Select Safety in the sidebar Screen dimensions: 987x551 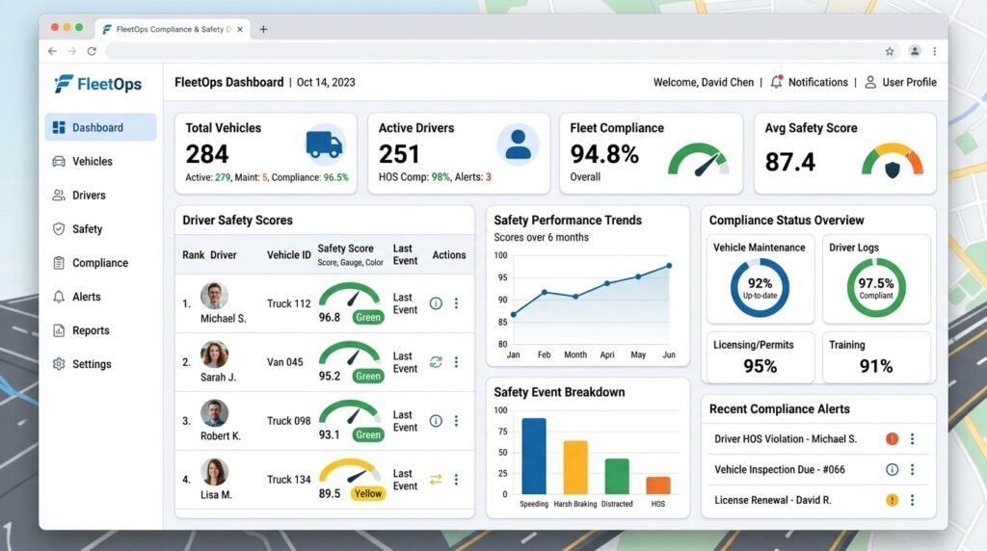(x=77, y=229)
